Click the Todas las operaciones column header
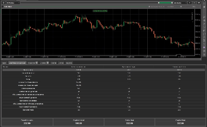 [x=78, y=67]
